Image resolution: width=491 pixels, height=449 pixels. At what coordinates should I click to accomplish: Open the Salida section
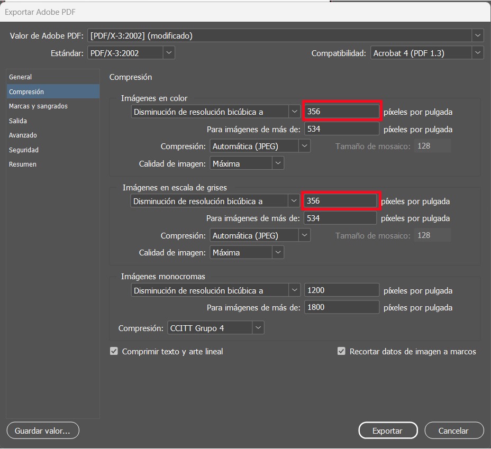[18, 121]
